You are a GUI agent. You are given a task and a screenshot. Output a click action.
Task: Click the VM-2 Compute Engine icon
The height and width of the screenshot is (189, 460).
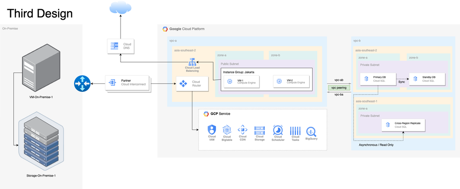[x=279, y=81]
